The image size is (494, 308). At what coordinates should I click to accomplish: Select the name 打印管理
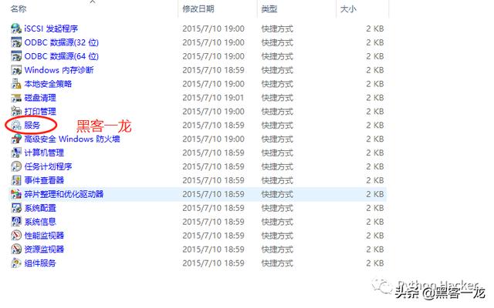coord(40,111)
